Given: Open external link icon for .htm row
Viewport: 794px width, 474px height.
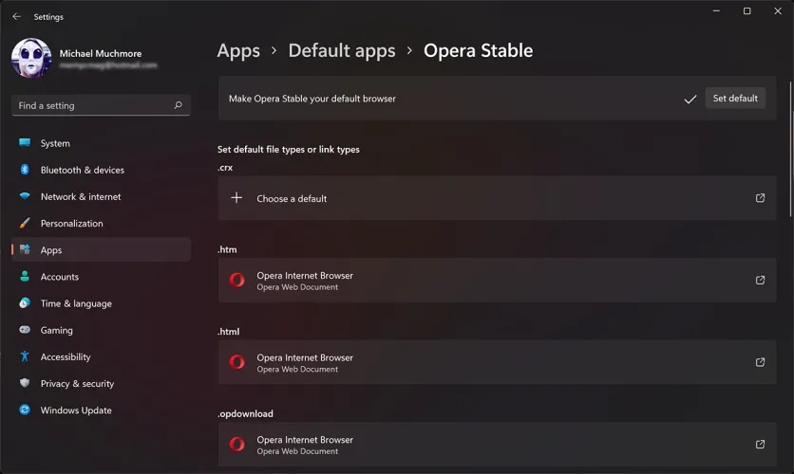Looking at the screenshot, I should [760, 281].
